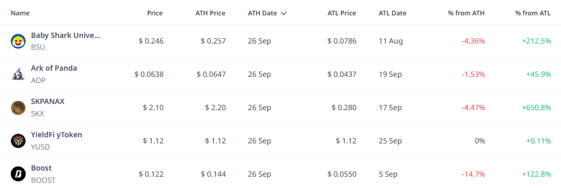Image resolution: width=561 pixels, height=190 pixels.
Task: Sort by ATL Date column header
Action: pyautogui.click(x=392, y=13)
